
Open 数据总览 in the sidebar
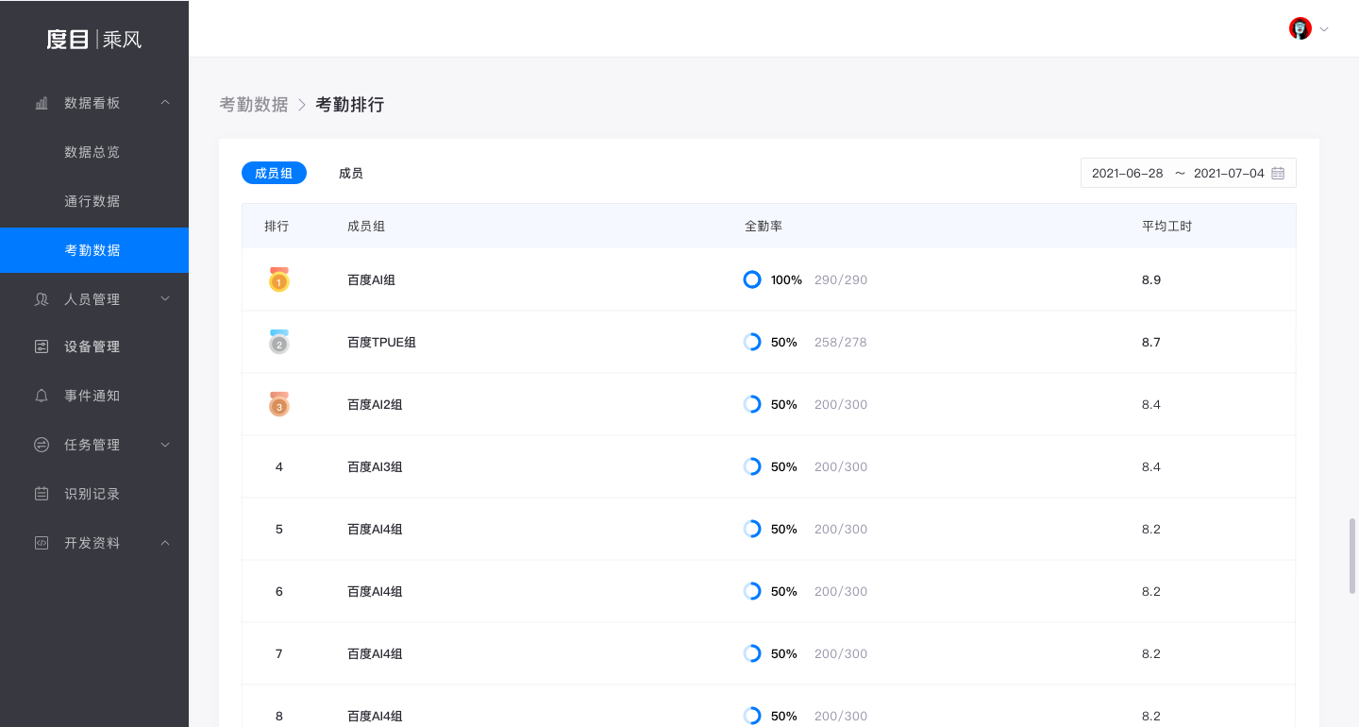point(94,152)
